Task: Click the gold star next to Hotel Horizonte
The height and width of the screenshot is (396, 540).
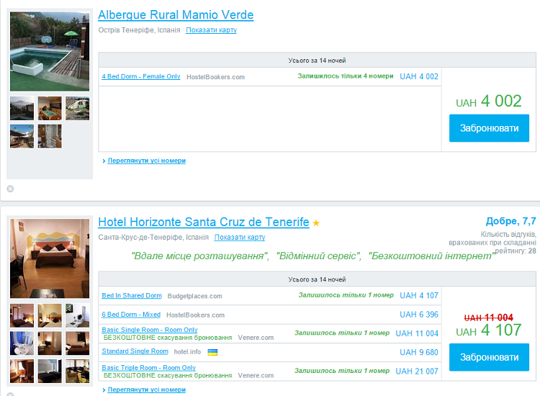Action: 316,223
